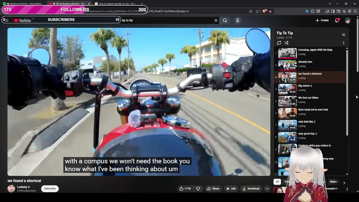Screen dimensions: 359x202
Task: Open 'very good day :)' video
Action: (x=310, y=137)
